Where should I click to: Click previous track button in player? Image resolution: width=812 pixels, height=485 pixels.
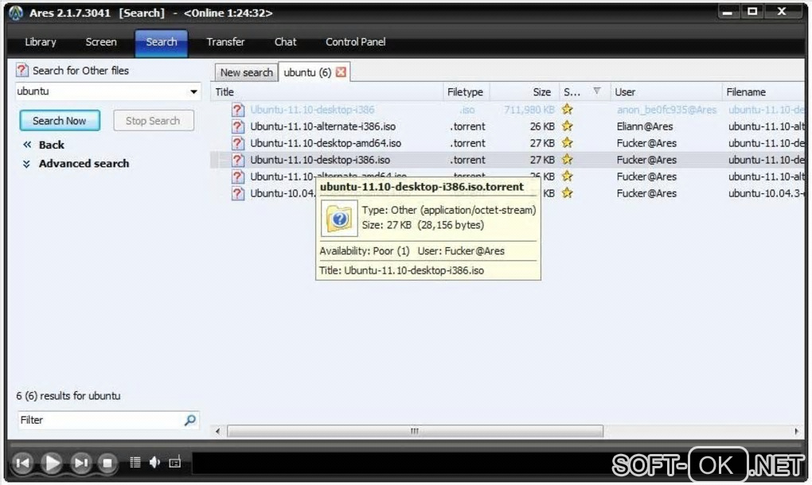tap(23, 463)
